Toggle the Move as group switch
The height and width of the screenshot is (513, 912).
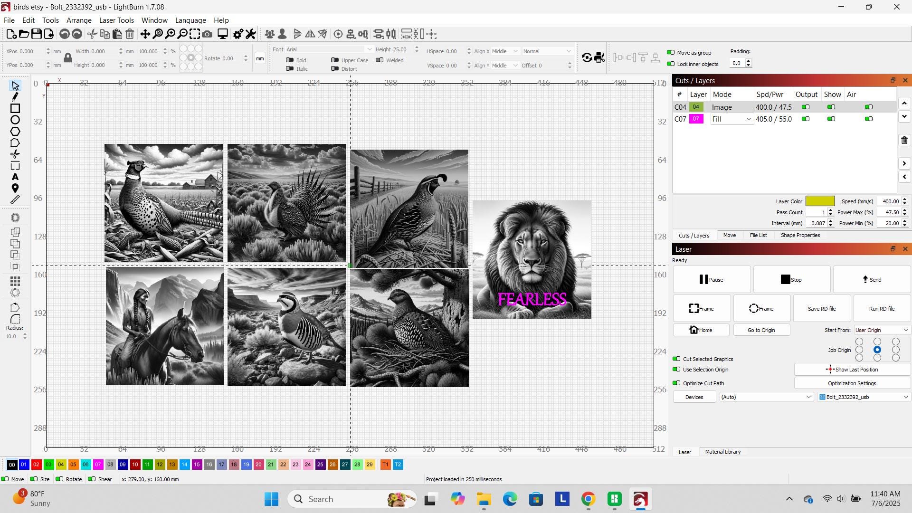coord(671,53)
